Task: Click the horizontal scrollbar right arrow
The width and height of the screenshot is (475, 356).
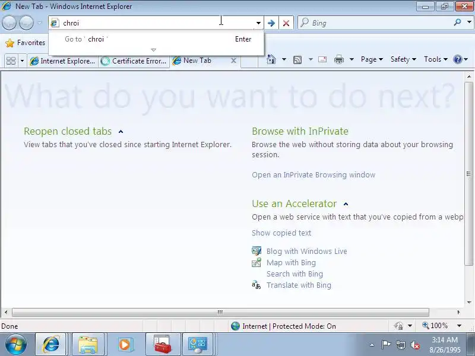Action: tap(458, 312)
